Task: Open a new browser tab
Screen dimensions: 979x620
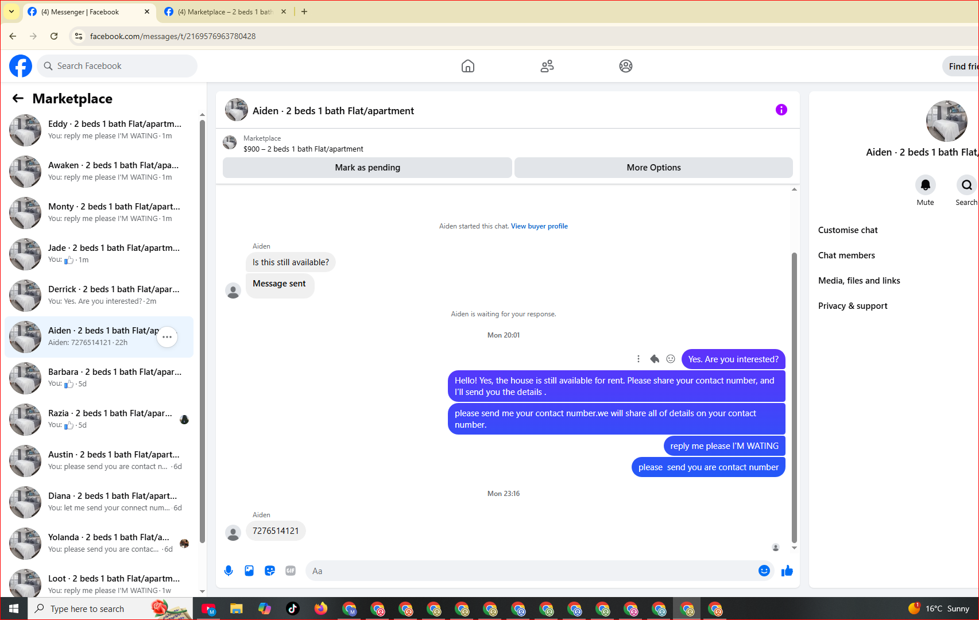Action: pos(304,11)
